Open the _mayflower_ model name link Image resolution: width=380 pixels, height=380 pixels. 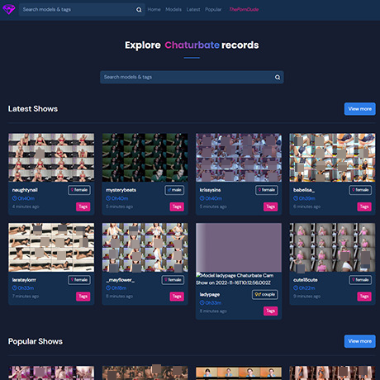(120, 280)
